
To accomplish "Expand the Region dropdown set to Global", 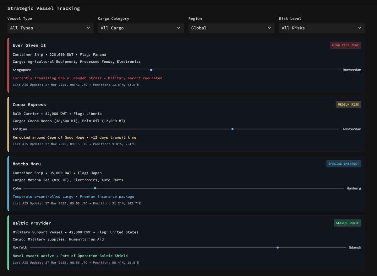I will (x=232, y=28).
